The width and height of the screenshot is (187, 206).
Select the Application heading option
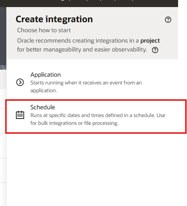[46, 74]
